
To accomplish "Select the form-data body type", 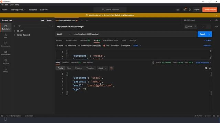I will (x=71, y=45).
